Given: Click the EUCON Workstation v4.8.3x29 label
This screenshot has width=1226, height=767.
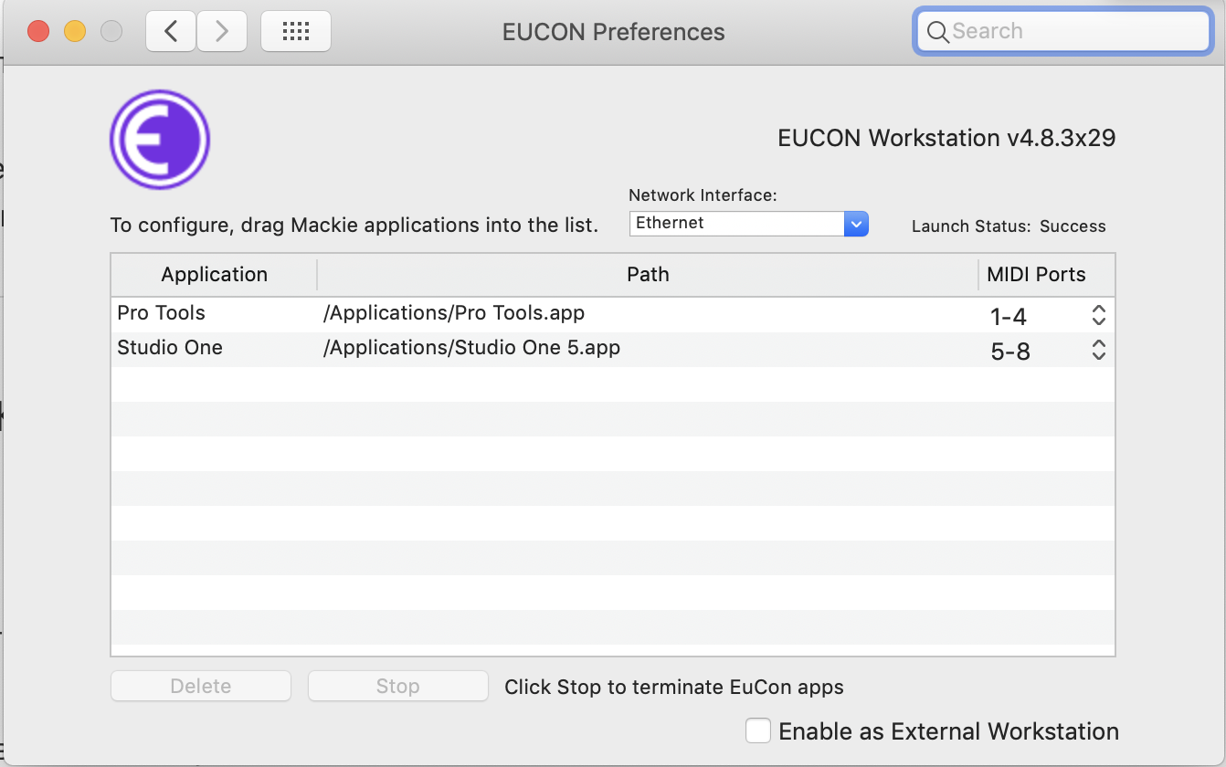Looking at the screenshot, I should click(x=946, y=139).
